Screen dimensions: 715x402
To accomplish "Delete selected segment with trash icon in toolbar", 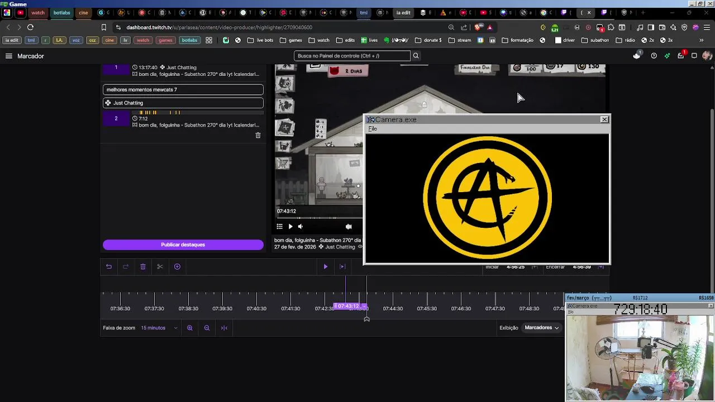I will point(143,267).
